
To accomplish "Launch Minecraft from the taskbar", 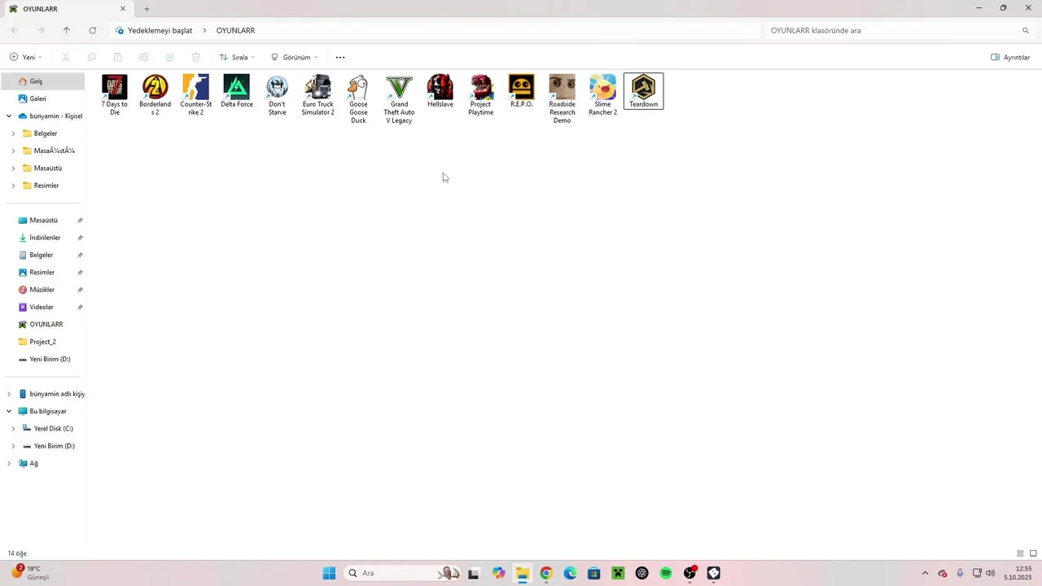I will (x=618, y=573).
